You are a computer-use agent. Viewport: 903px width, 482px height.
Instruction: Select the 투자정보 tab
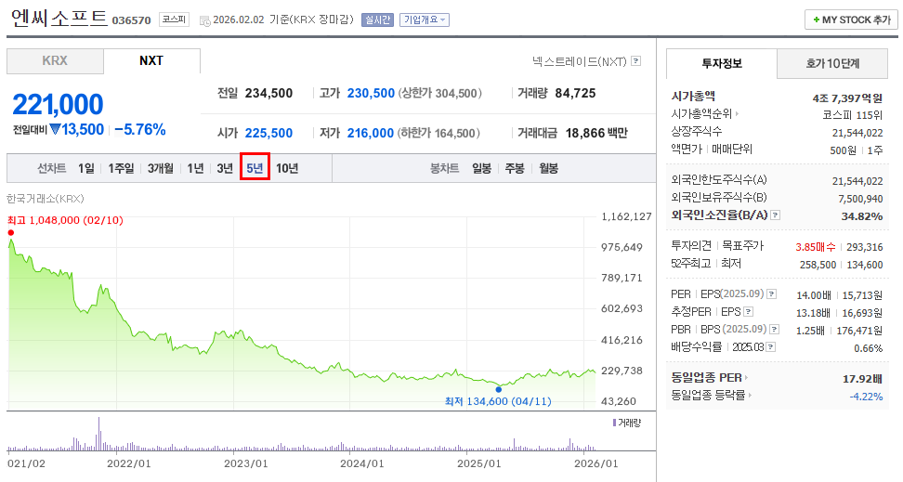point(722,63)
